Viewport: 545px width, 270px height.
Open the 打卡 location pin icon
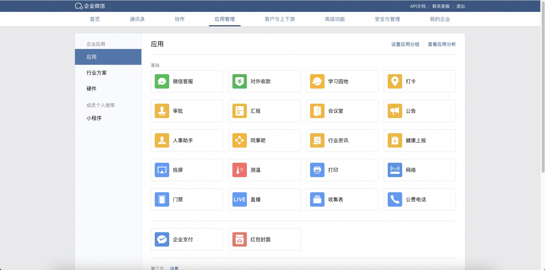pos(395,82)
